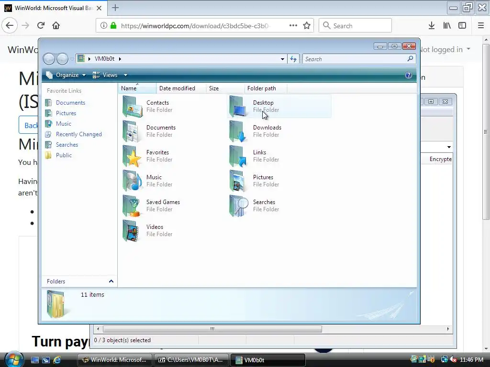Open the Contacts folder icon
The height and width of the screenshot is (367, 490).
(x=133, y=107)
